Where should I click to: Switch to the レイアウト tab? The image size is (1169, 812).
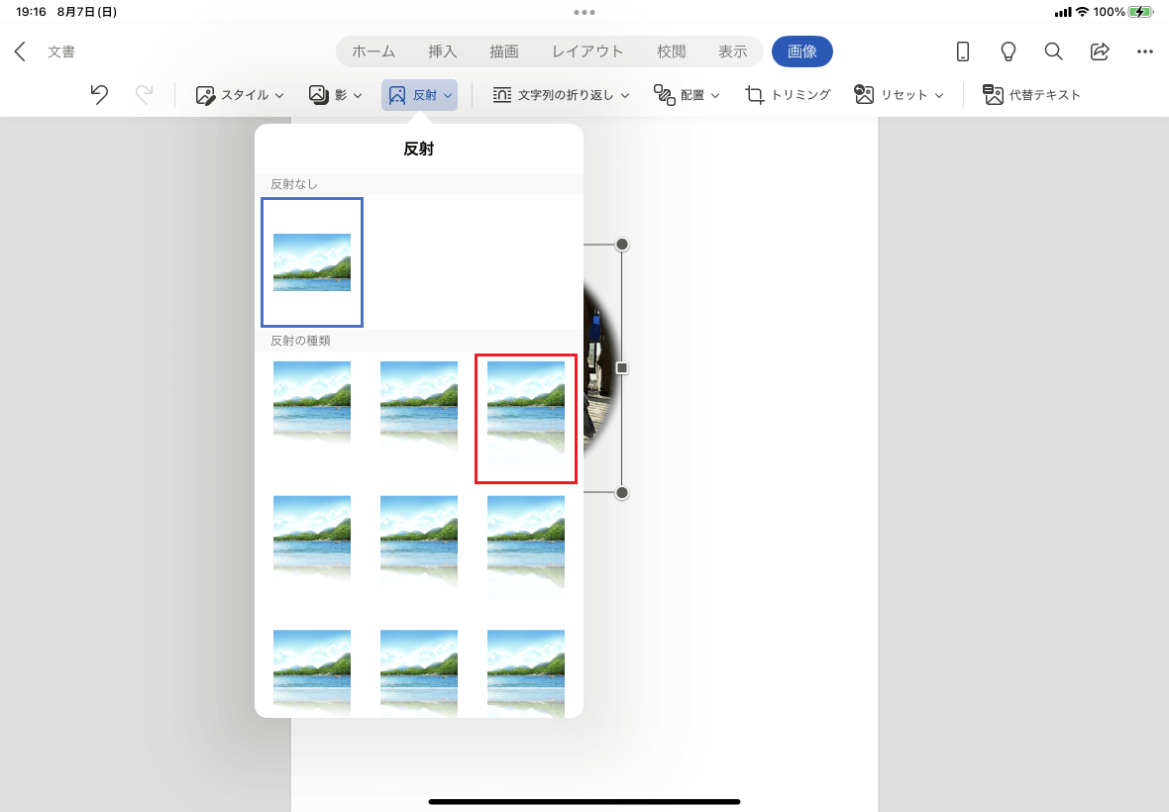pos(587,51)
